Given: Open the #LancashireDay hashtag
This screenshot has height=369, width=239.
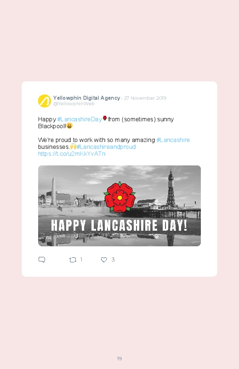Looking at the screenshot, I should coord(80,119).
